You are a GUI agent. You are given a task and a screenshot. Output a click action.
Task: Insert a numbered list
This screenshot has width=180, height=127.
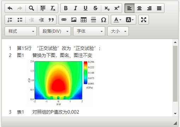(10, 20)
